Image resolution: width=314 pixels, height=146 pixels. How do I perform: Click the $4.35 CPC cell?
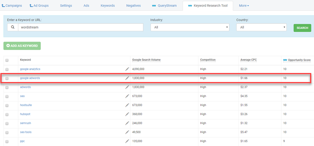(x=244, y=96)
